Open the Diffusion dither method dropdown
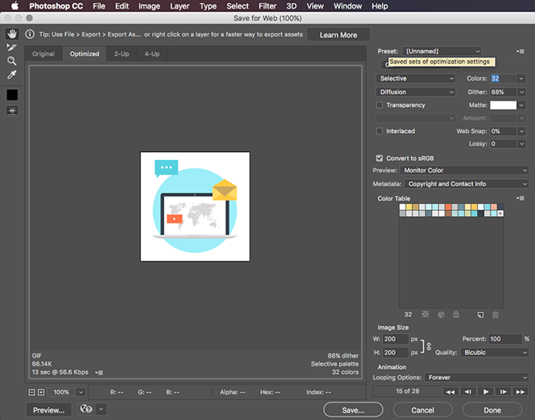Viewport: 535px width, 420px height. click(x=415, y=92)
